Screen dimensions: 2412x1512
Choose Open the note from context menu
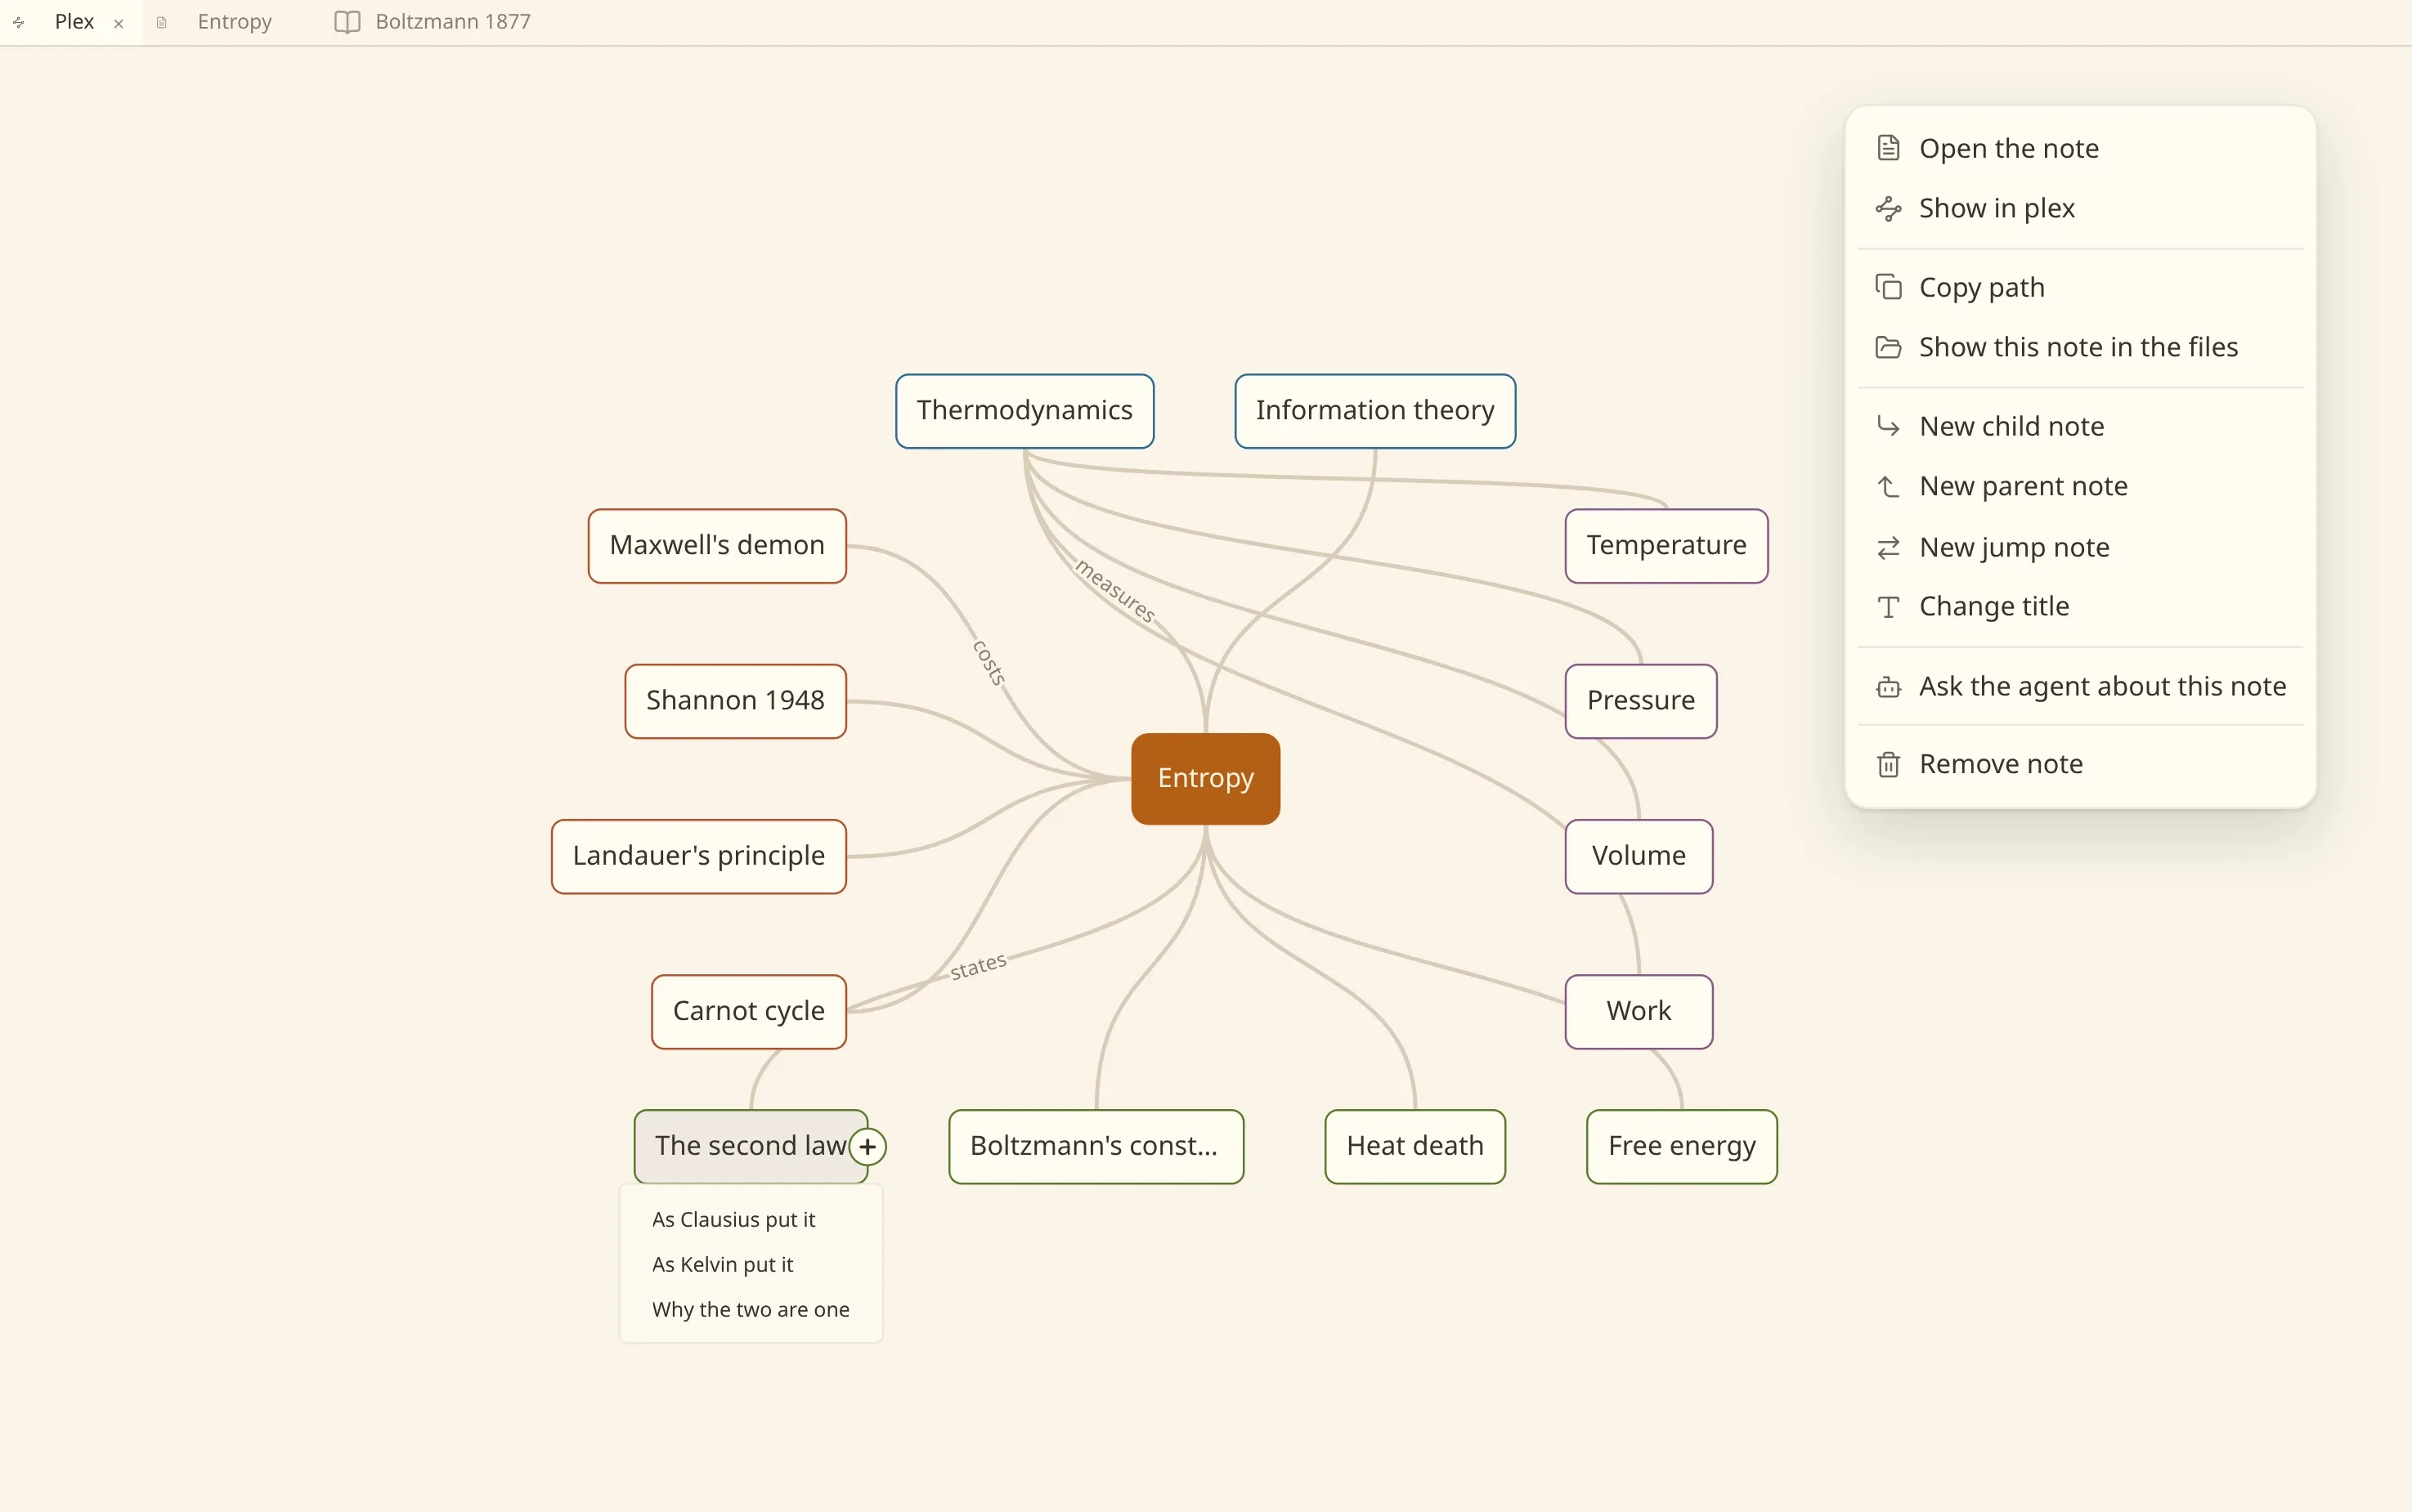click(2080, 148)
